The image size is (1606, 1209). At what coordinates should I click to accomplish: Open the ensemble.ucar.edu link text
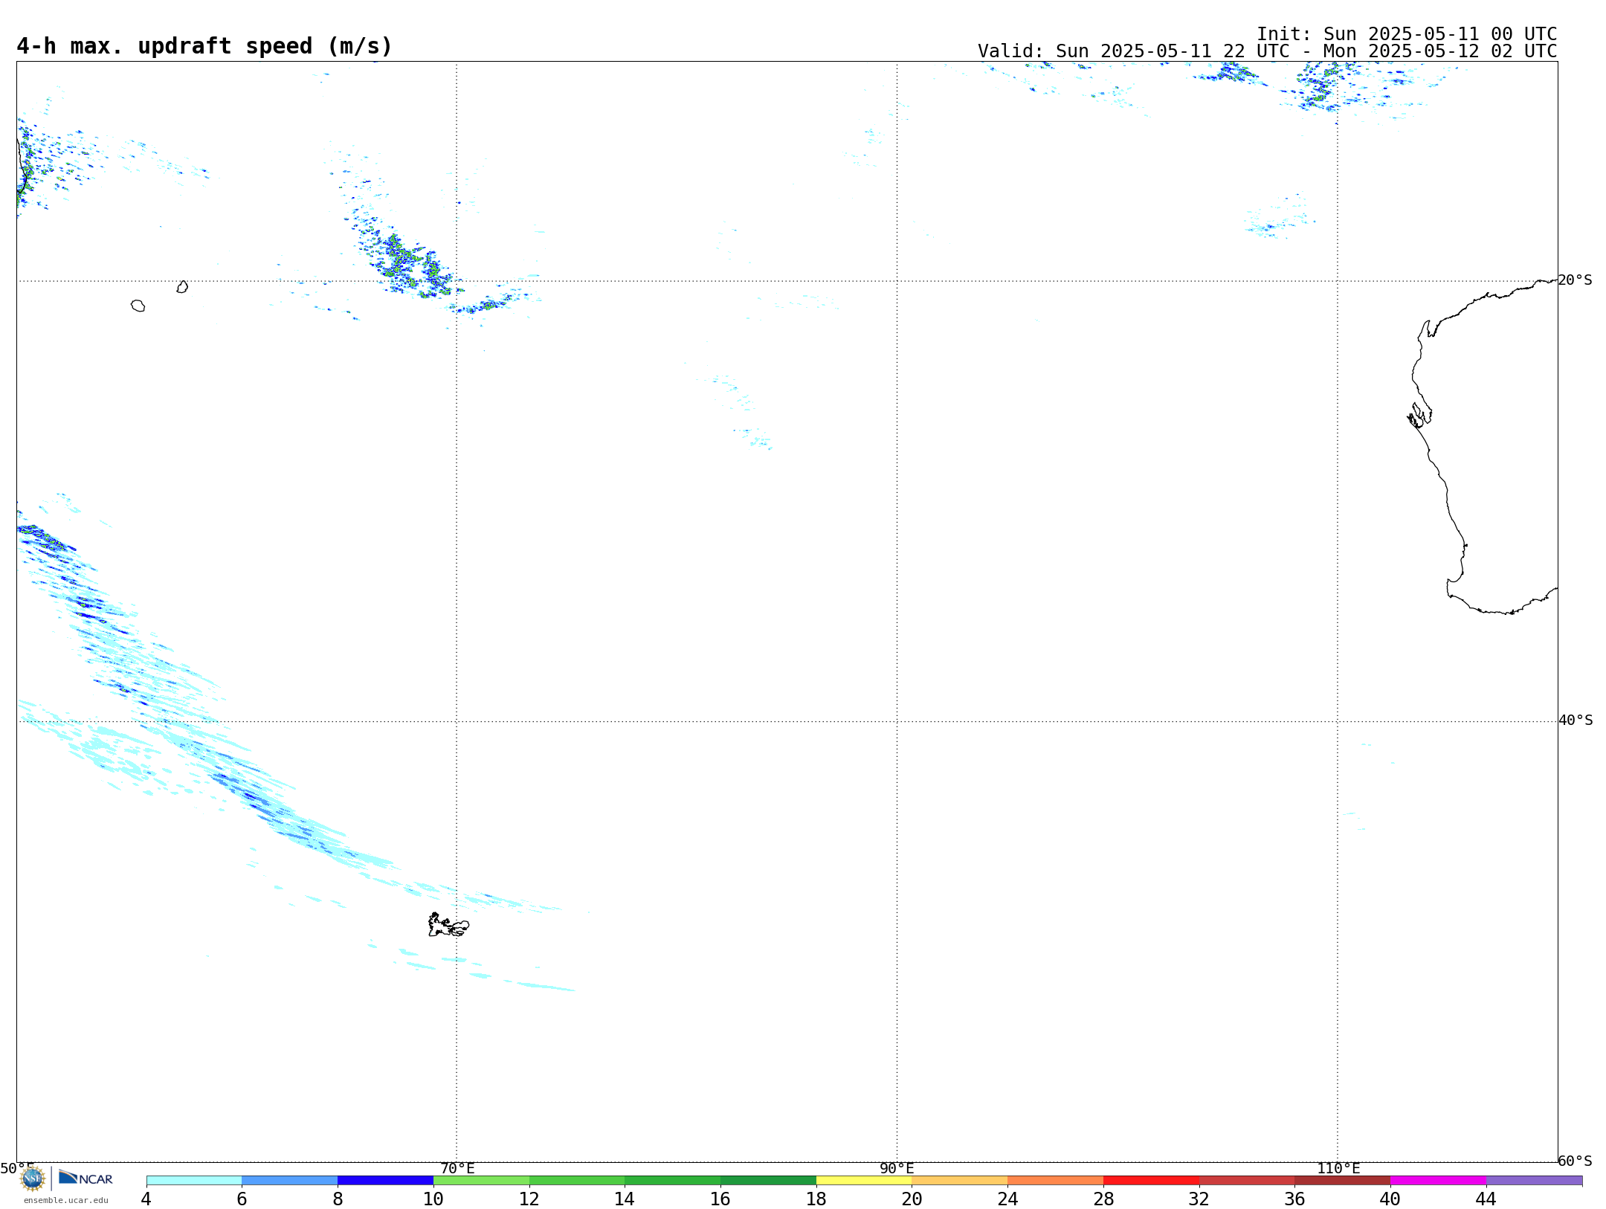(x=66, y=1200)
